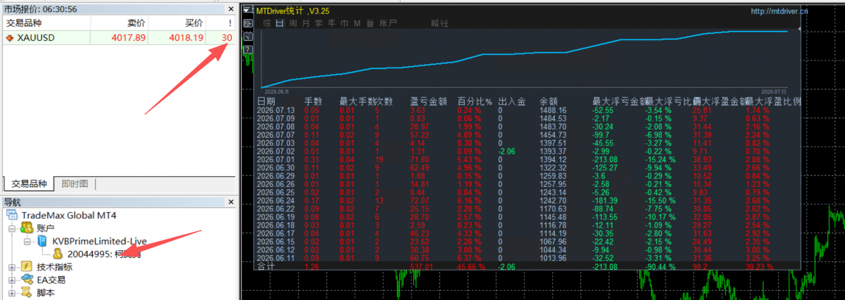
Task: Click the 账户 accounts folder icon
Action: pos(27,228)
